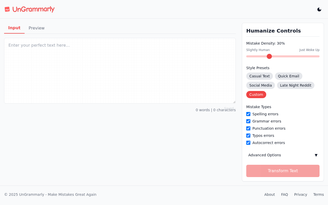Viewport: 328px width, 205px height.
Task: Disable Grammar errors mistake type
Action: pos(248,121)
